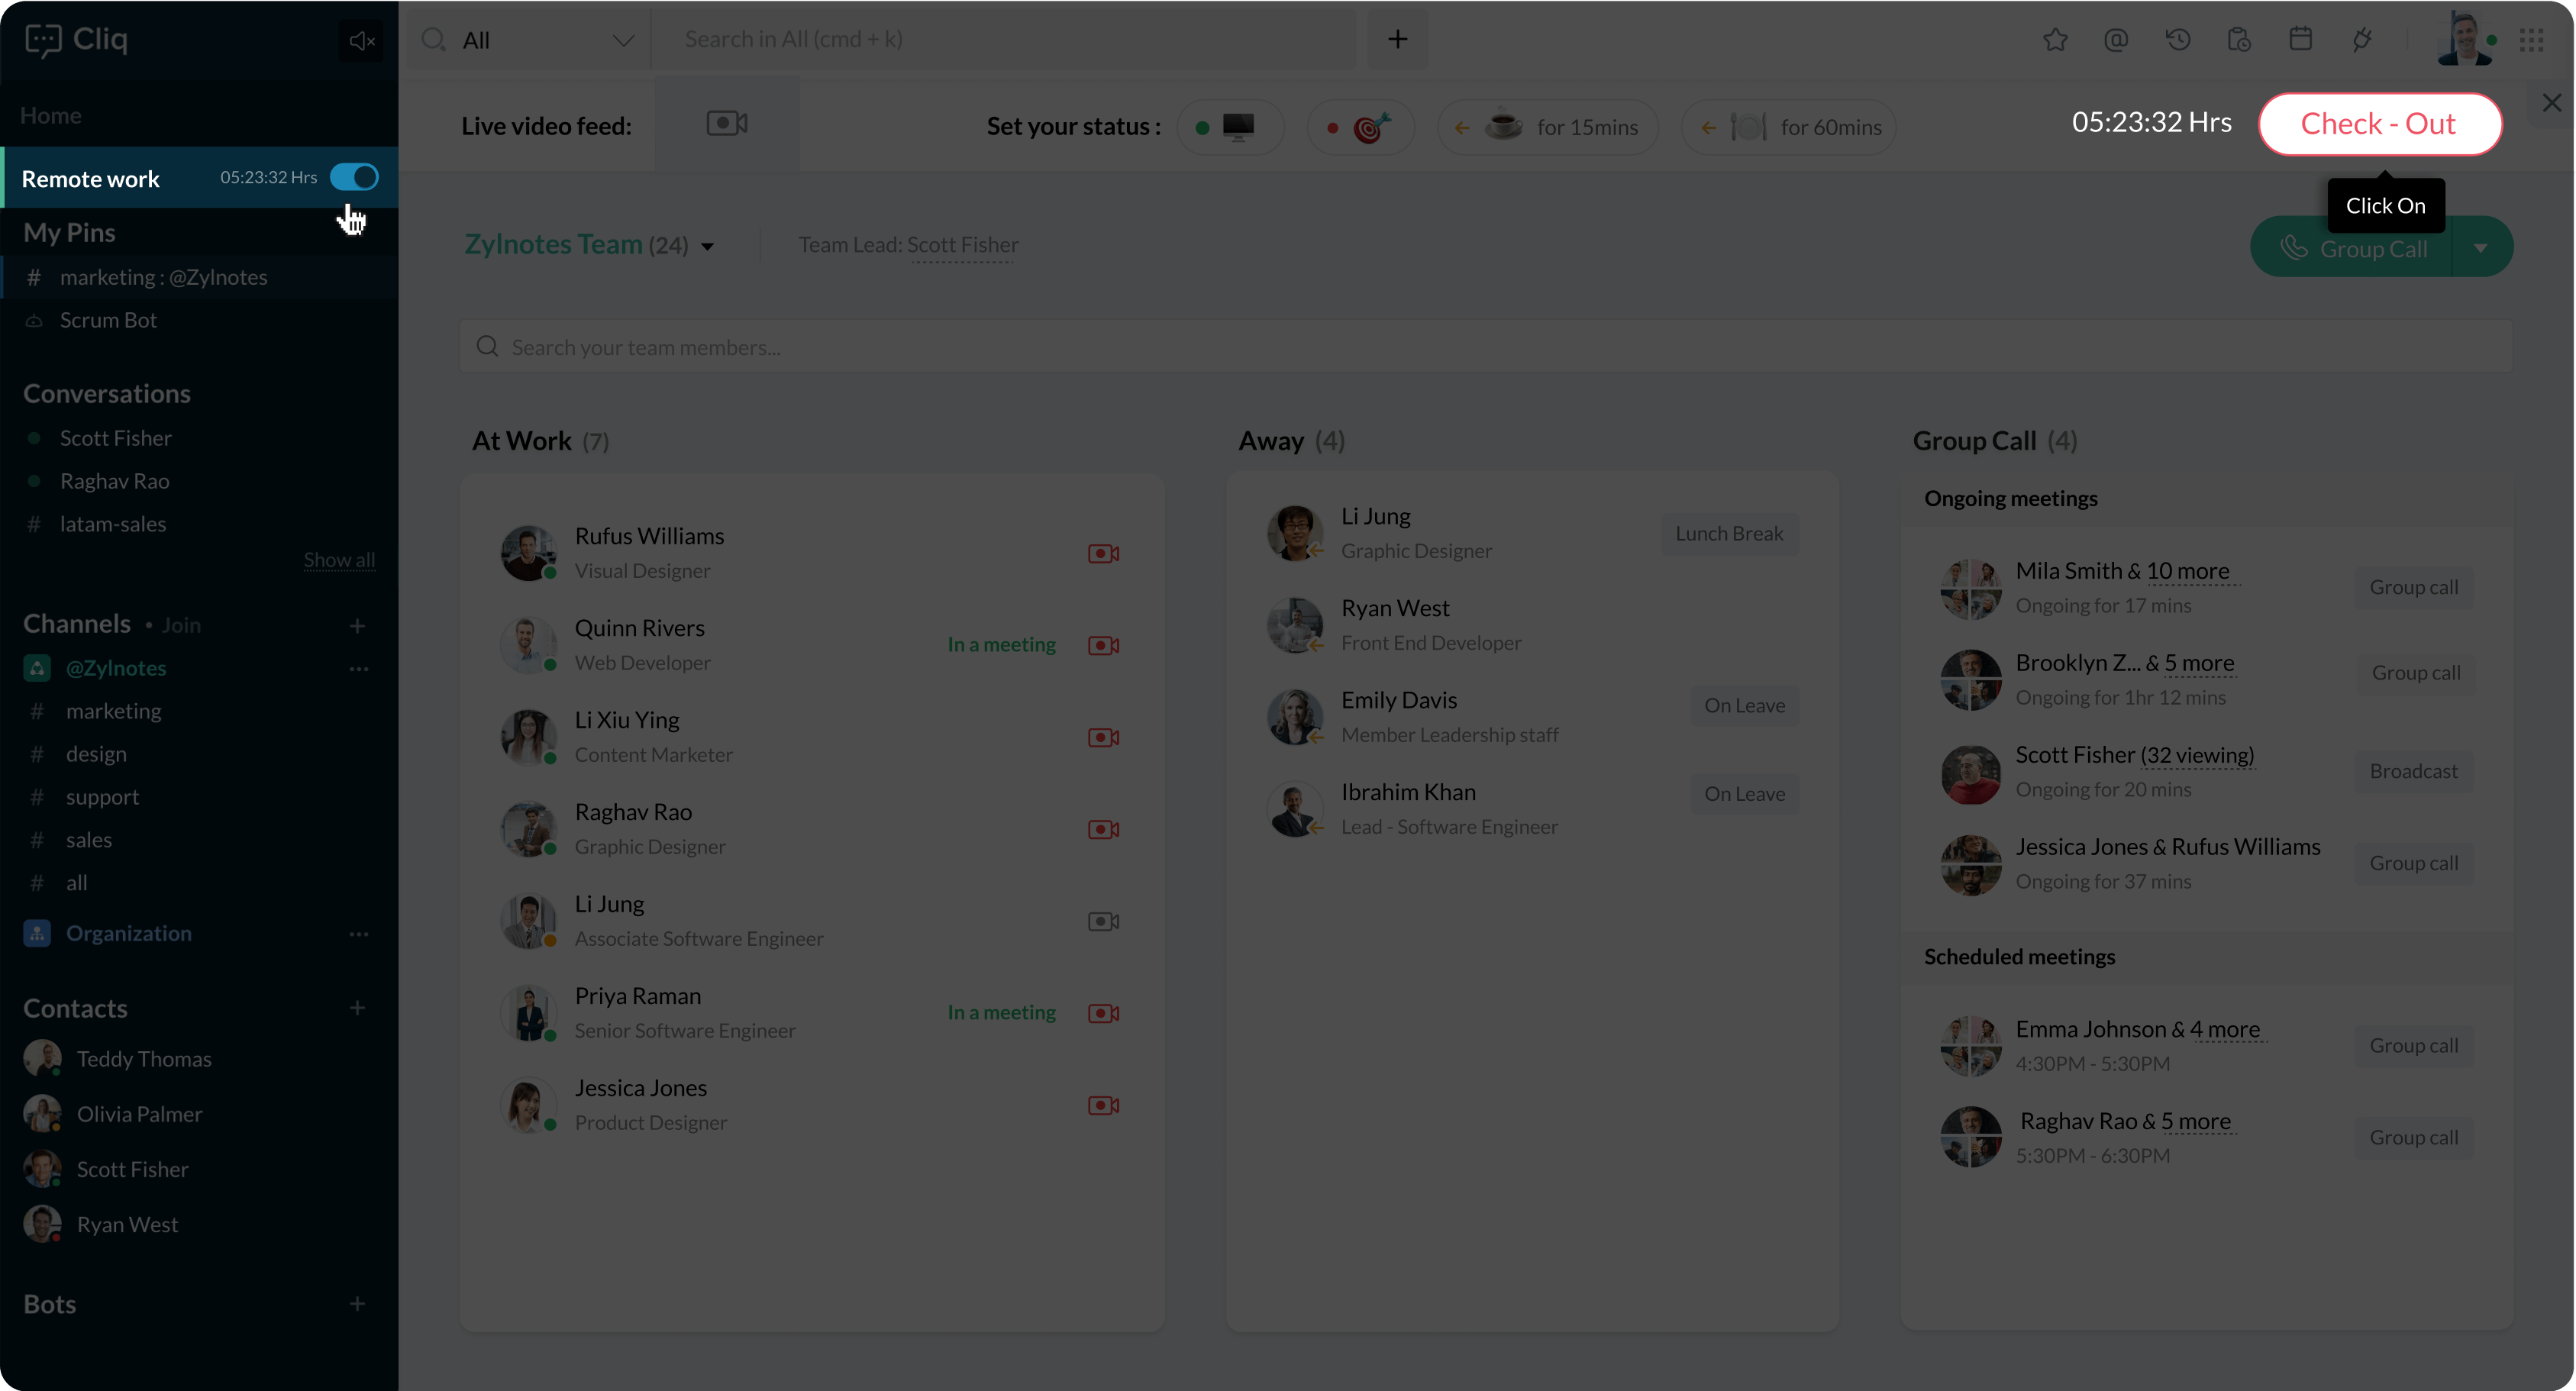
Task: Click the starred messages icon
Action: tap(2054, 40)
